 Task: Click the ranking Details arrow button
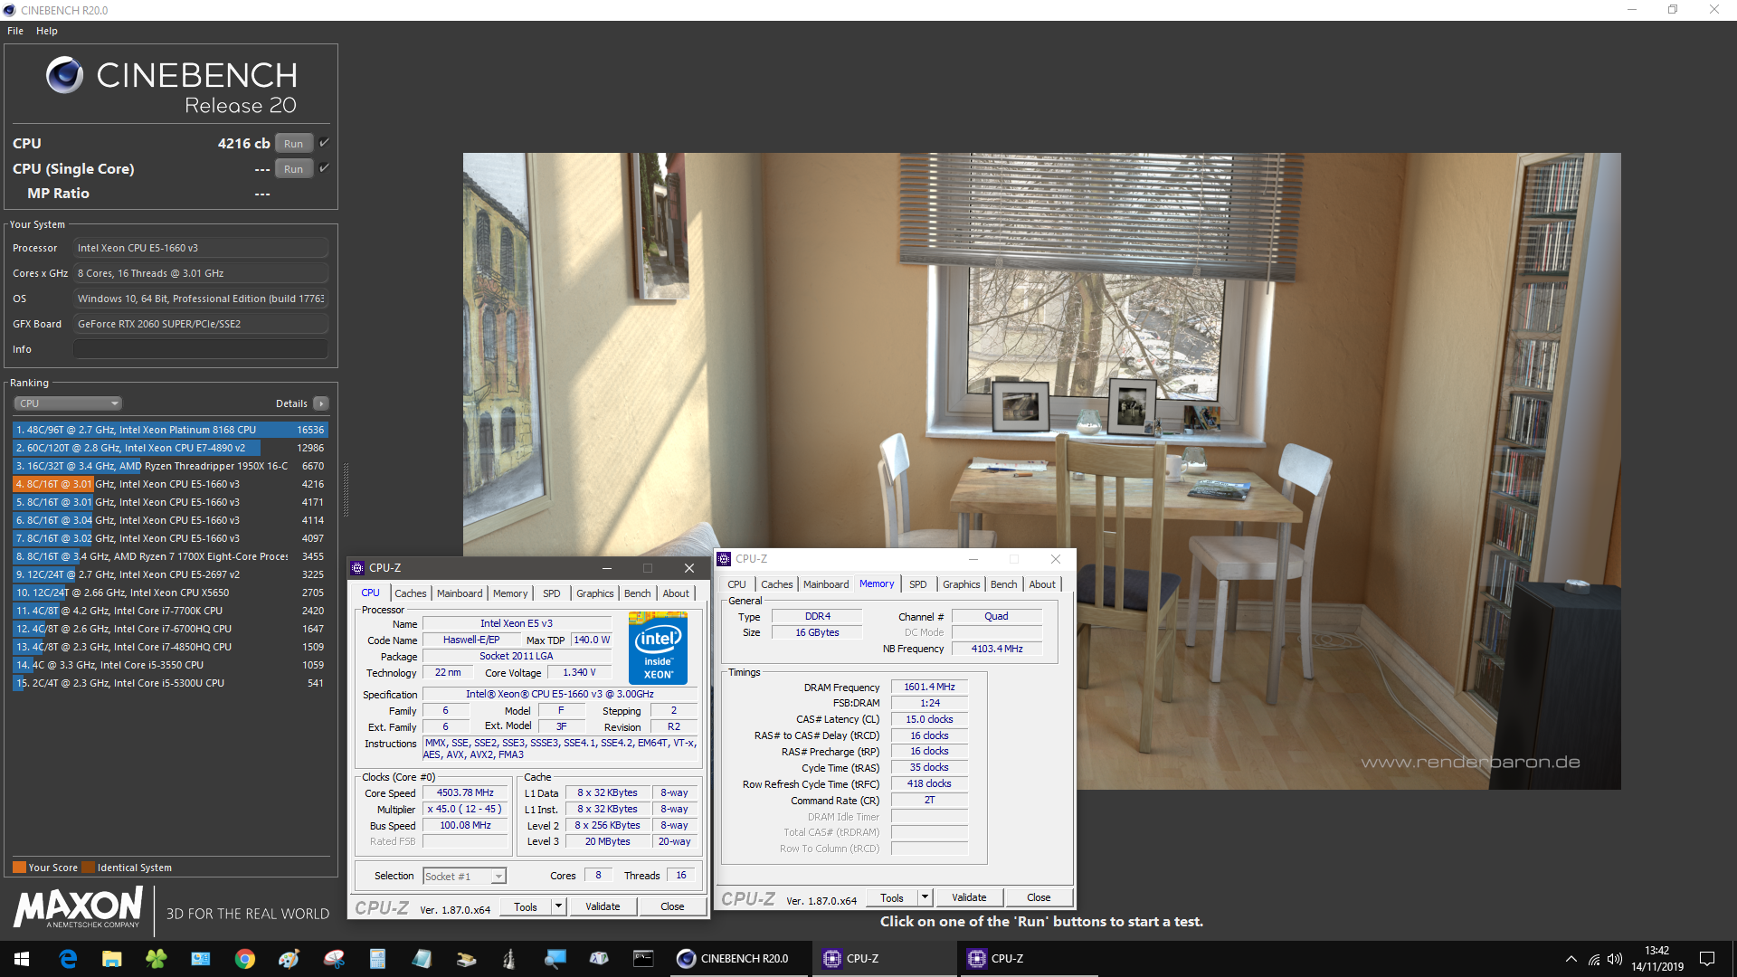coord(321,403)
